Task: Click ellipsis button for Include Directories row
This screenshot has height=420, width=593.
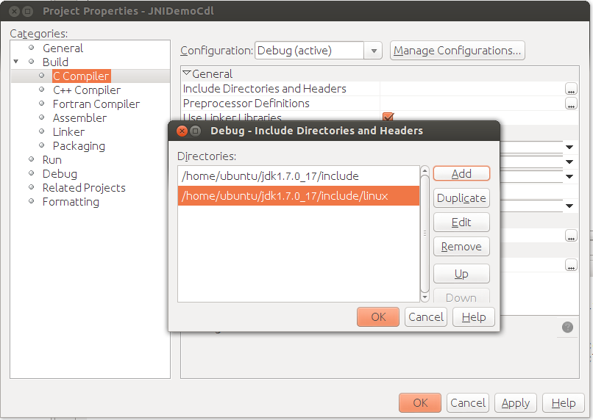Action: pos(571,89)
